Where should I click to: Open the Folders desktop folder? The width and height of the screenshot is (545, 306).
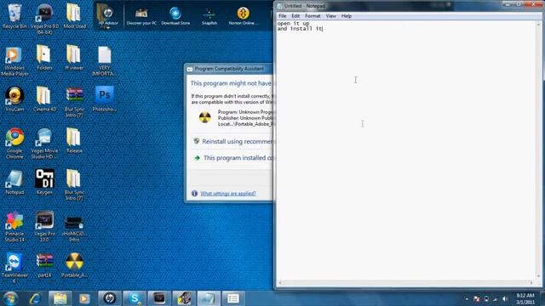coord(44,58)
